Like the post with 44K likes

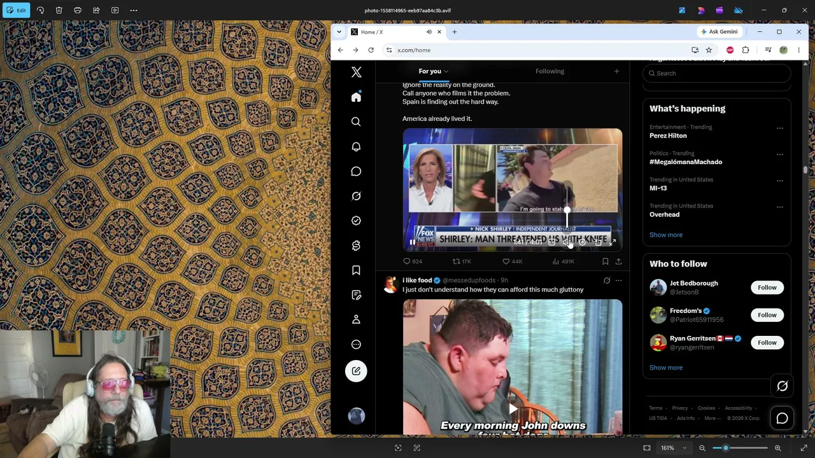click(512, 261)
